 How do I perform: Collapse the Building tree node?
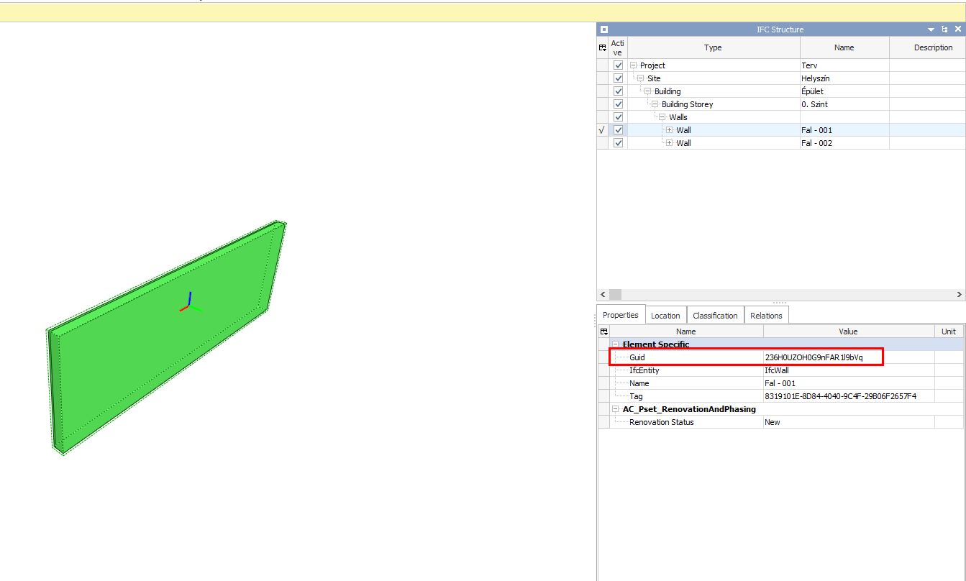point(647,91)
